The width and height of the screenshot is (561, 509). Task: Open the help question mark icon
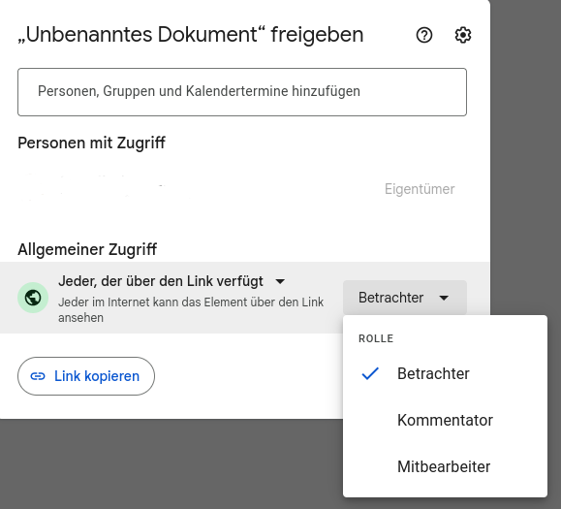point(424,35)
